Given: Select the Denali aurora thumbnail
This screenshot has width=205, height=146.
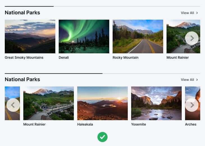Looking at the screenshot, I should [x=84, y=36].
